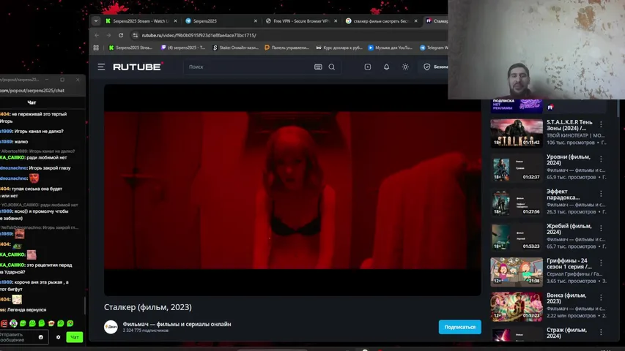This screenshot has height=351, width=625.
Task: Click the Rutube search magnifier icon
Action: pyautogui.click(x=332, y=67)
